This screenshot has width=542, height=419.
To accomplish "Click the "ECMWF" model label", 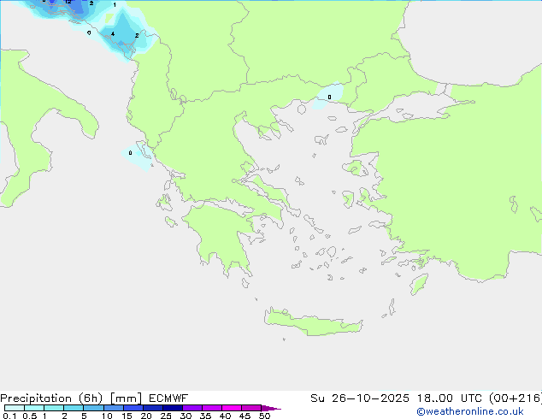I will (x=168, y=398).
